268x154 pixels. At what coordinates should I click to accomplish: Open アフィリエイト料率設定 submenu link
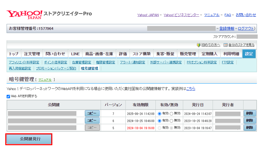pos(24,62)
